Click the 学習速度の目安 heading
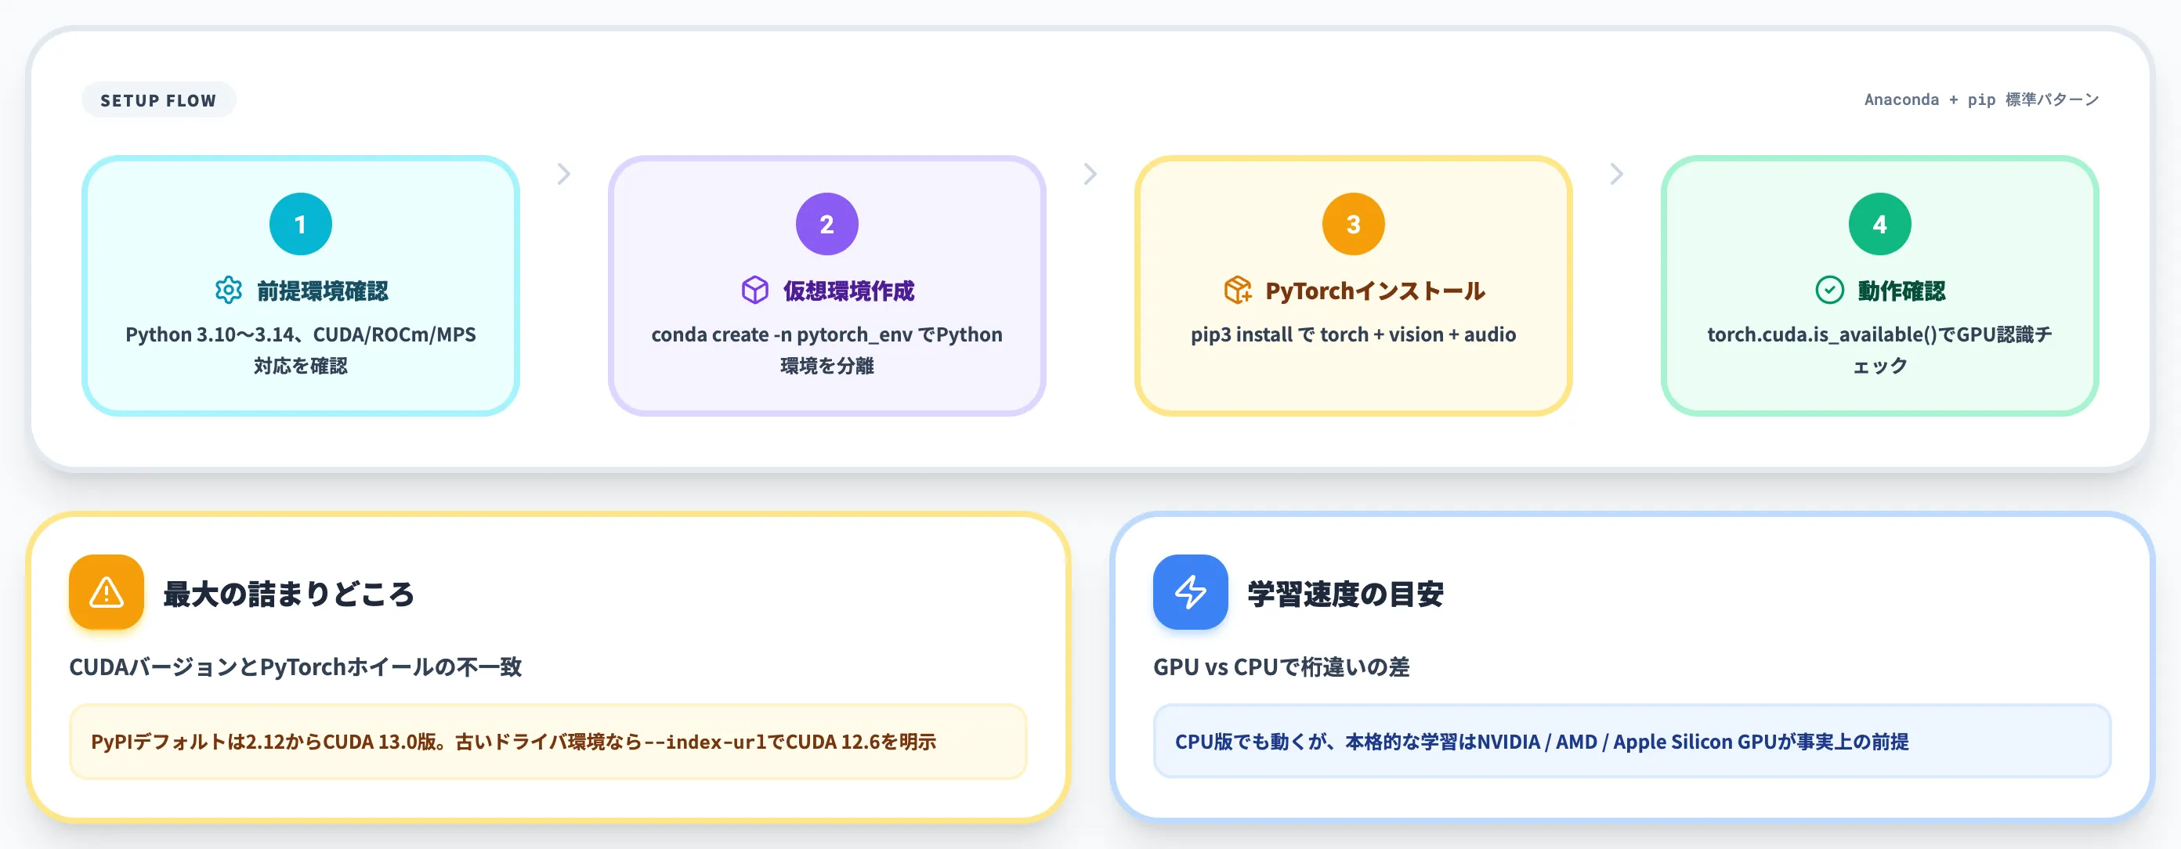This screenshot has height=849, width=2181. point(1345,594)
